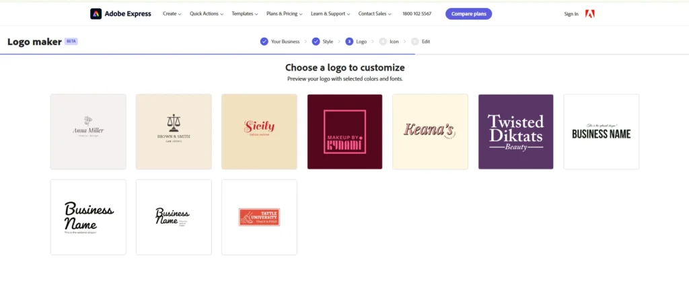The width and height of the screenshot is (689, 293).
Task: Open the Quick Actions dropdown
Action: (x=207, y=13)
